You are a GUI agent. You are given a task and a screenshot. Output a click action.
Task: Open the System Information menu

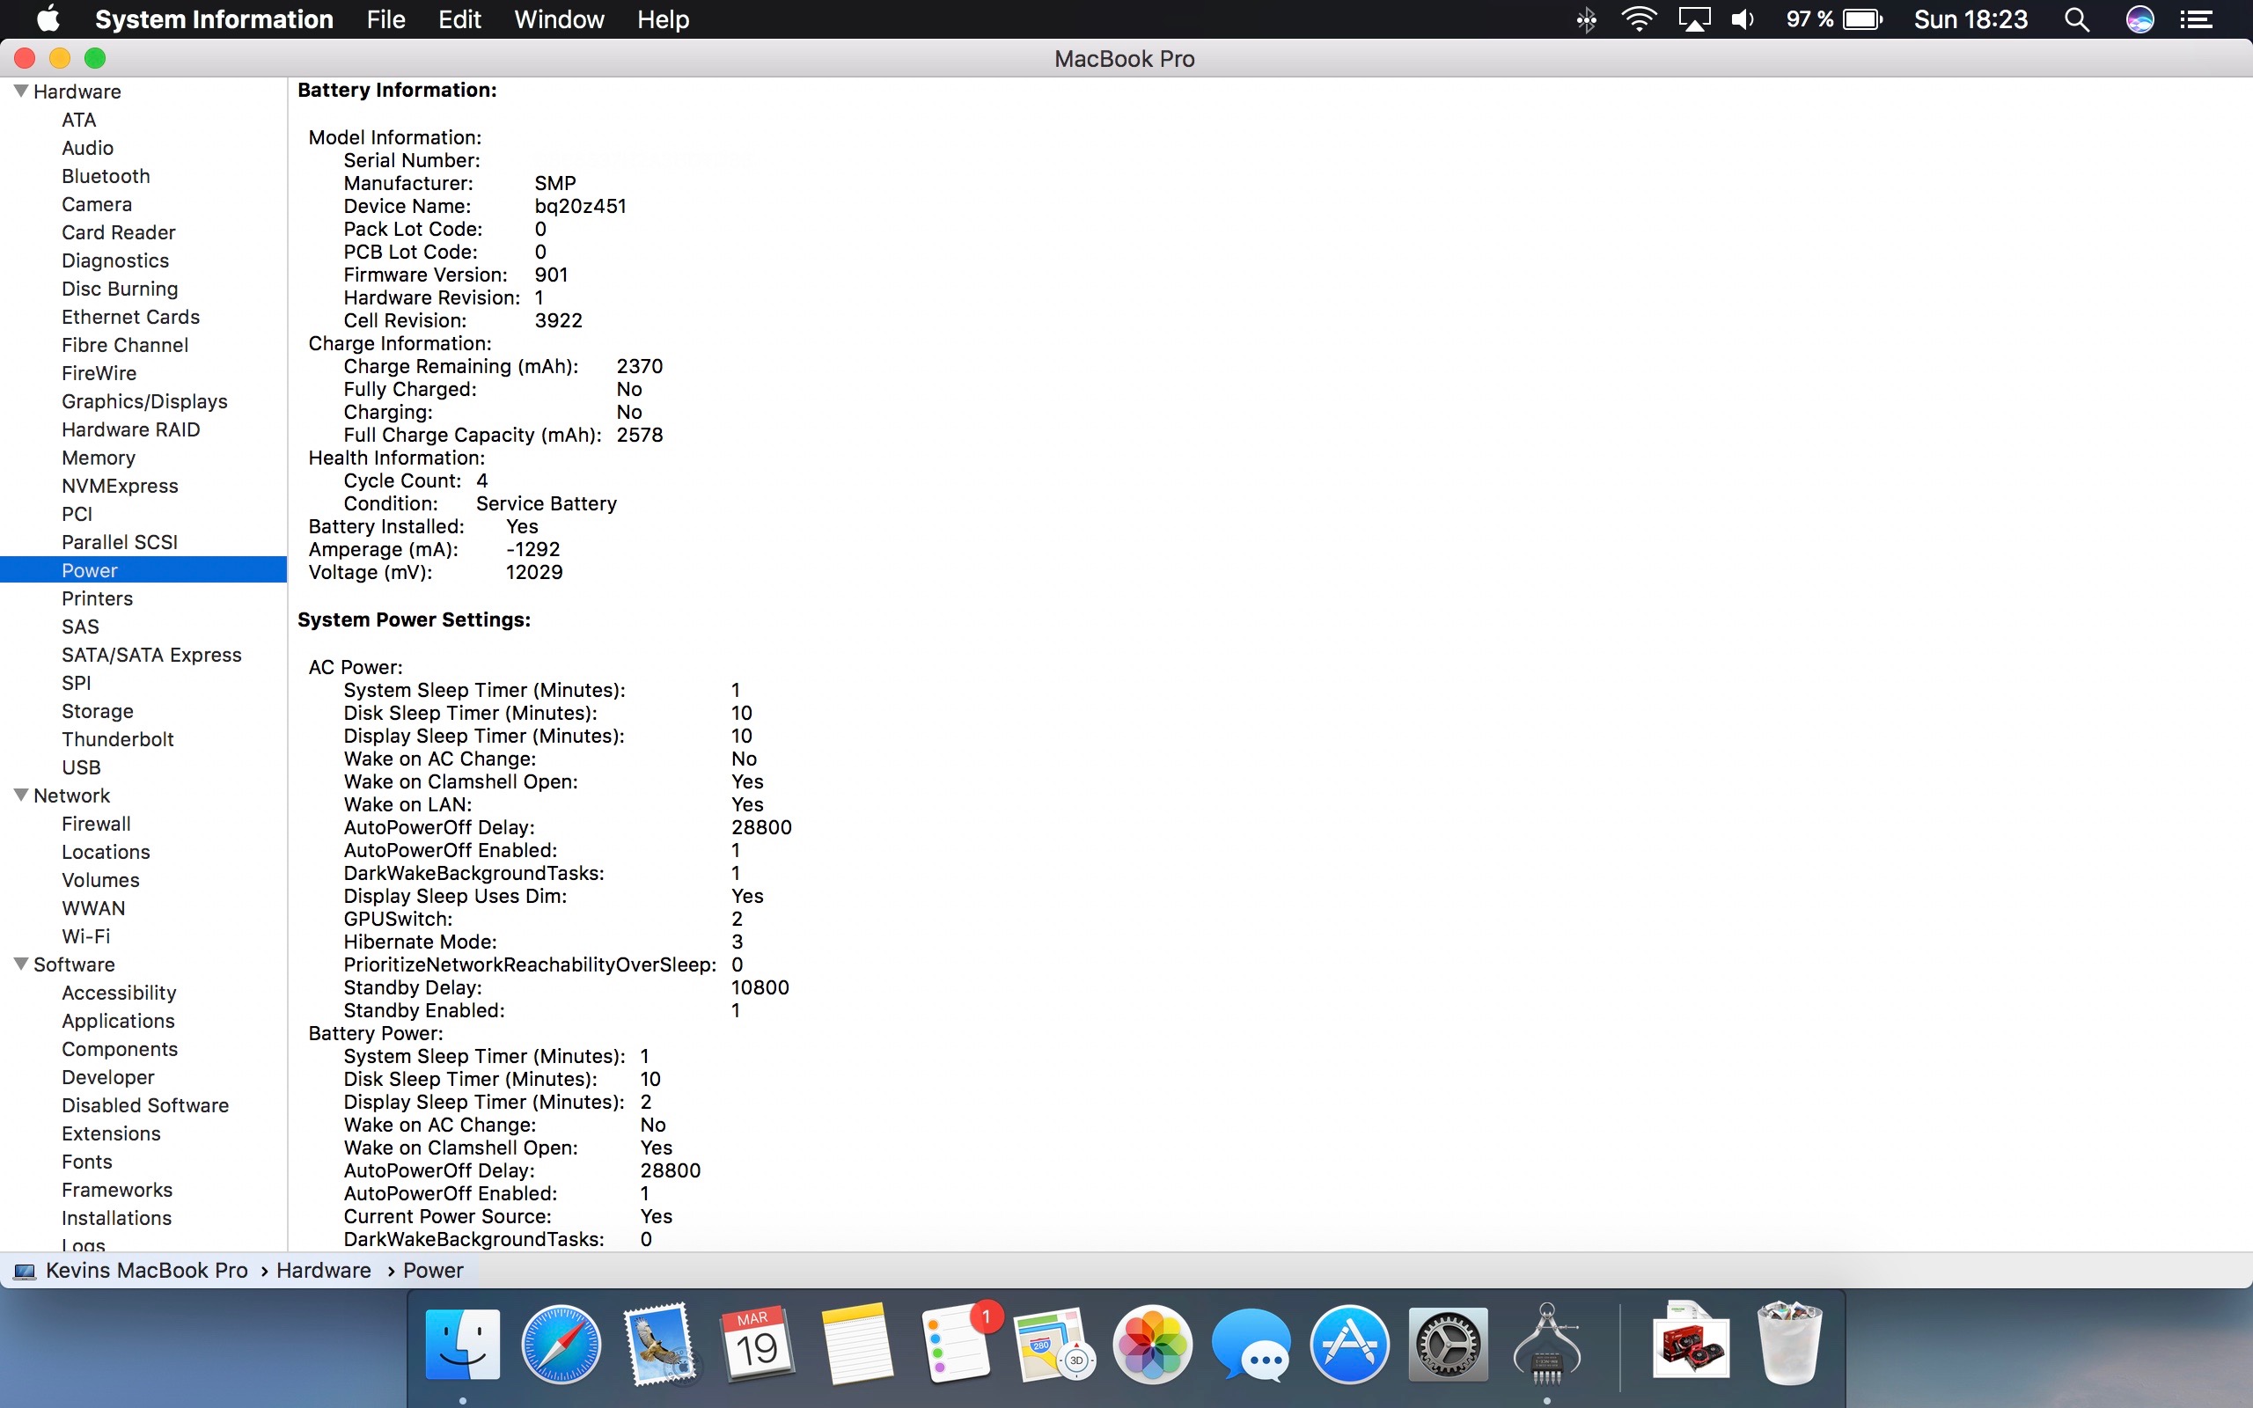[x=214, y=19]
